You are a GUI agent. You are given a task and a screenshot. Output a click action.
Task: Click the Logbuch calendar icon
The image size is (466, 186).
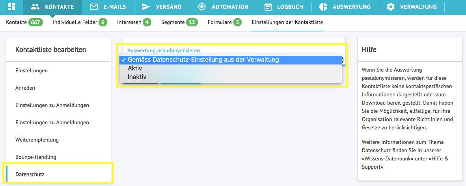tap(268, 7)
